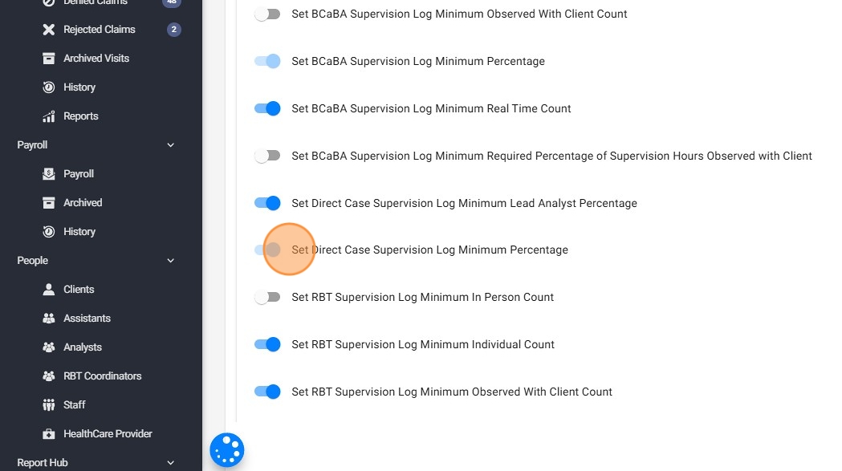Click the Reports chart icon
Viewport: 842px width, 471px height.
click(x=48, y=116)
